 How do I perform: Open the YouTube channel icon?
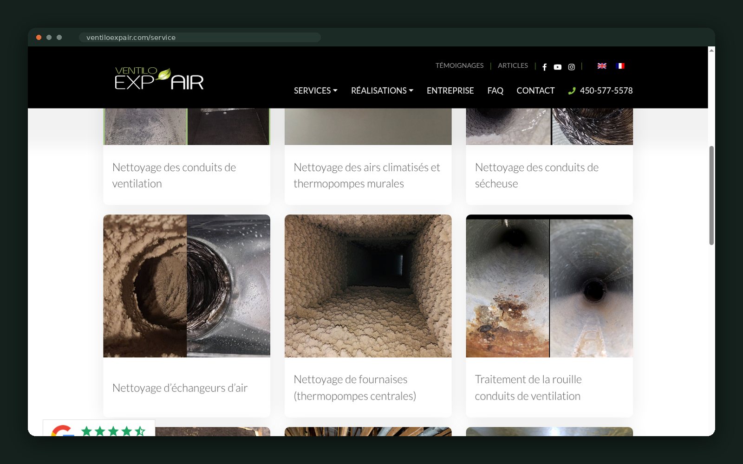(557, 67)
